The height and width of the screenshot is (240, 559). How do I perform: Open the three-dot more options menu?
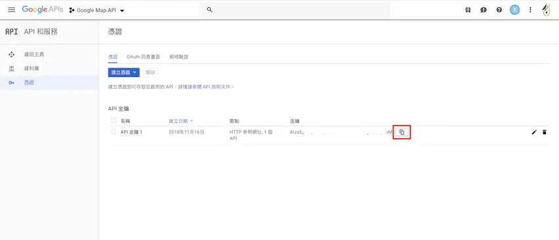(x=530, y=10)
